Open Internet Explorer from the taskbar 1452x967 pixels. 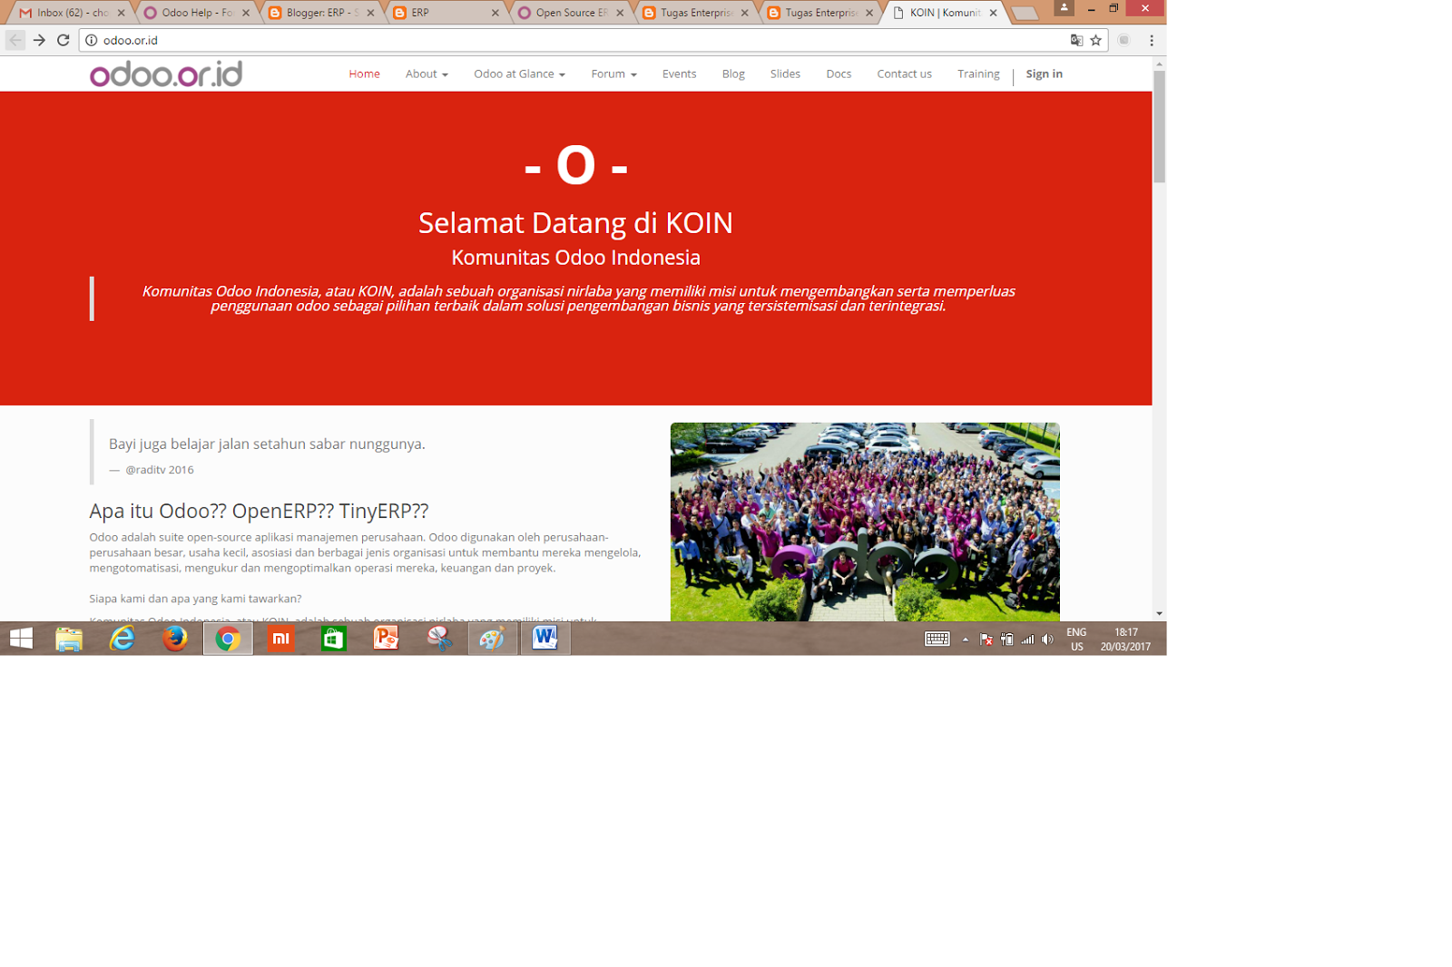point(122,639)
